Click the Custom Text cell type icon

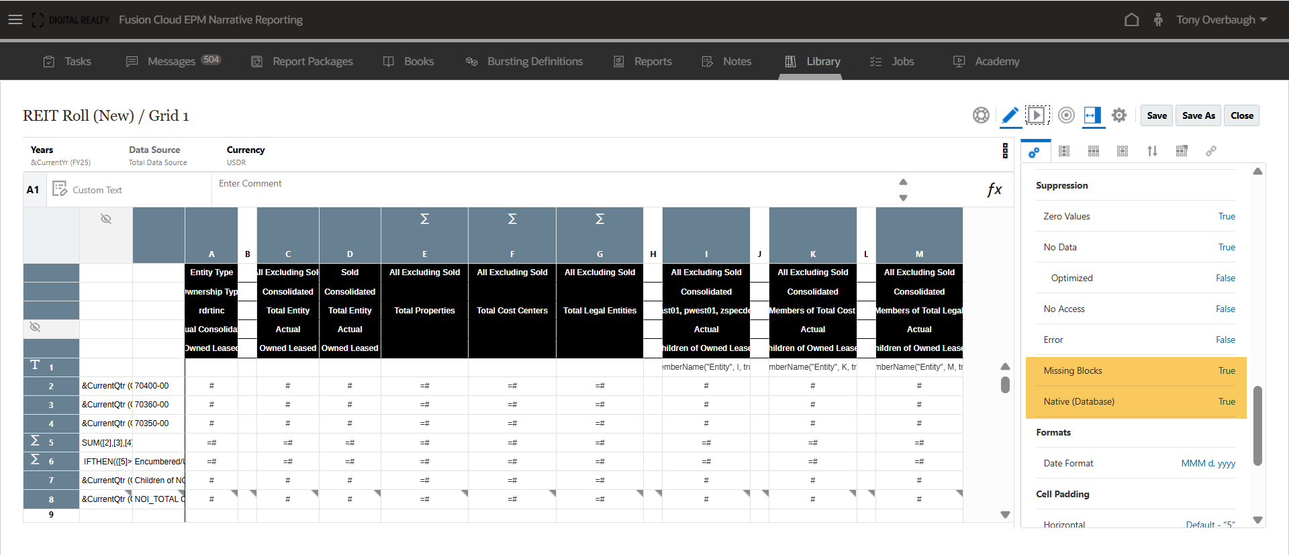point(60,189)
